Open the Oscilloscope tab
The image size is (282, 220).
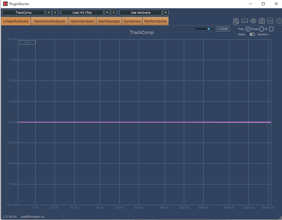tap(109, 21)
